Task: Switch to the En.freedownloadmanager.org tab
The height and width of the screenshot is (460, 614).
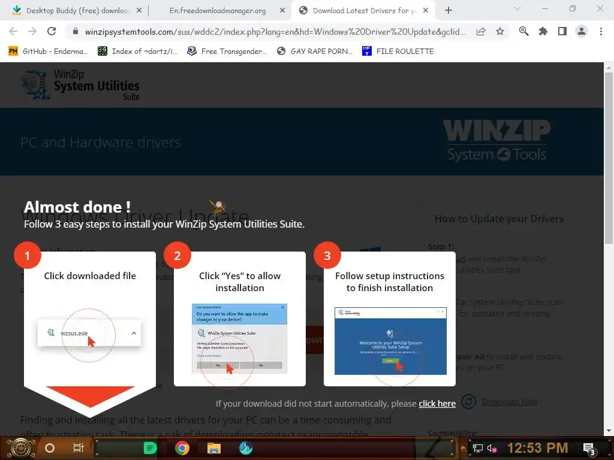Action: [x=217, y=11]
